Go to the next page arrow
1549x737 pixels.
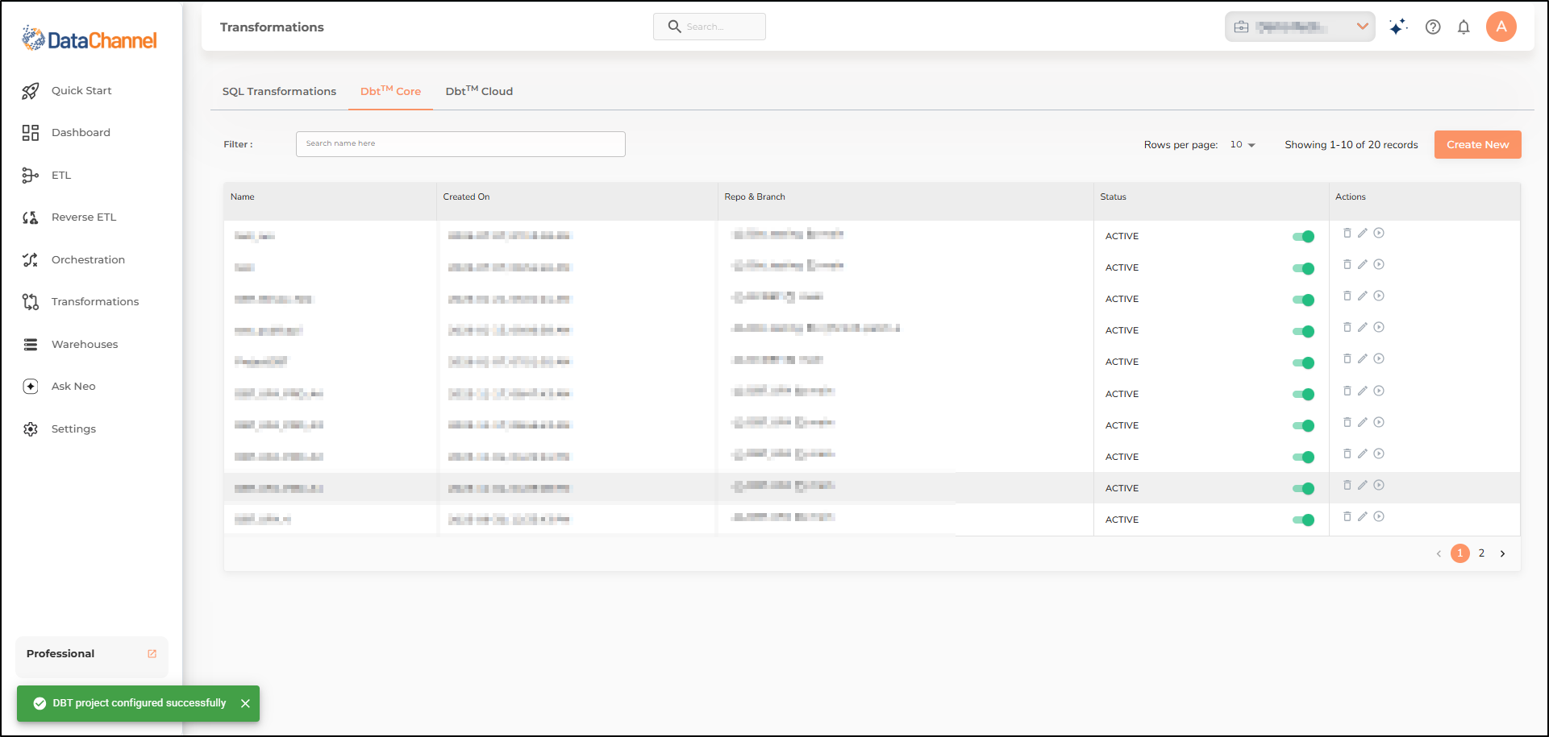1502,553
